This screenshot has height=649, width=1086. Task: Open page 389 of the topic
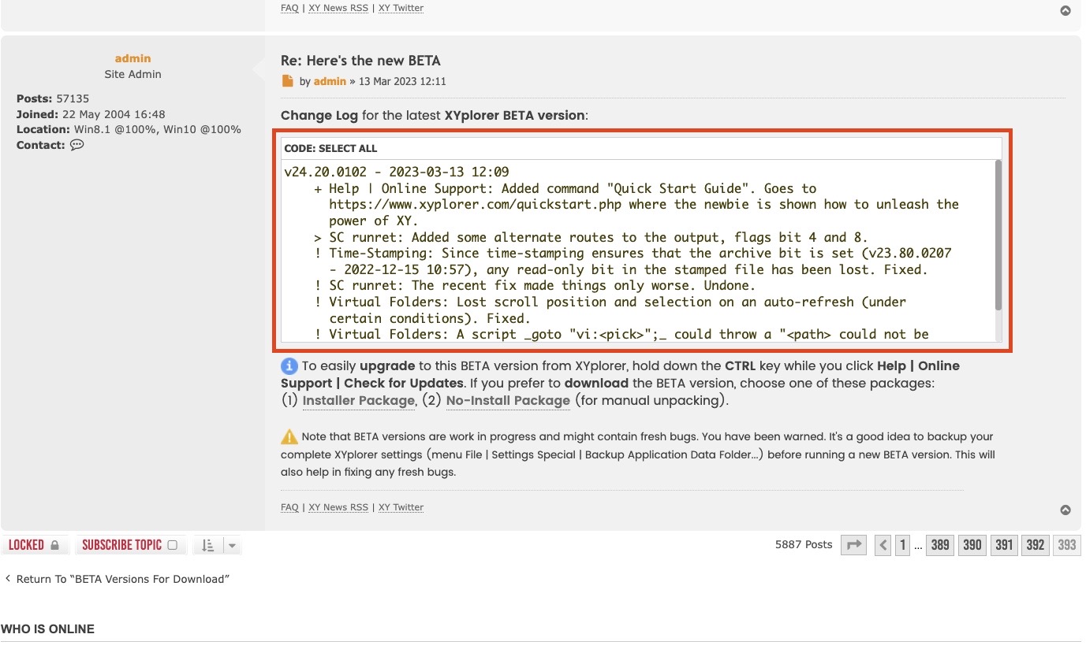click(x=940, y=545)
